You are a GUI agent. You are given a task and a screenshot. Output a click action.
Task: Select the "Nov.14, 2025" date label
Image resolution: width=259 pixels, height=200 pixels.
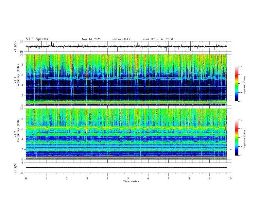pyautogui.click(x=91, y=39)
